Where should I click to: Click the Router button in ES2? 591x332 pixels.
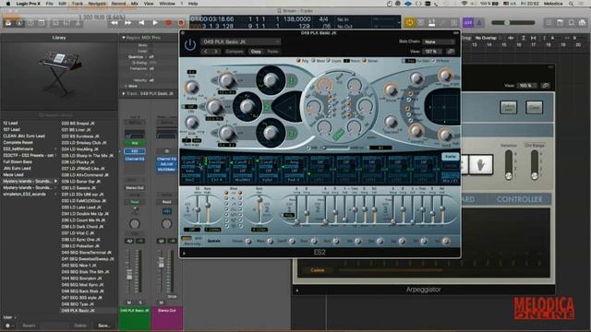coord(451,156)
